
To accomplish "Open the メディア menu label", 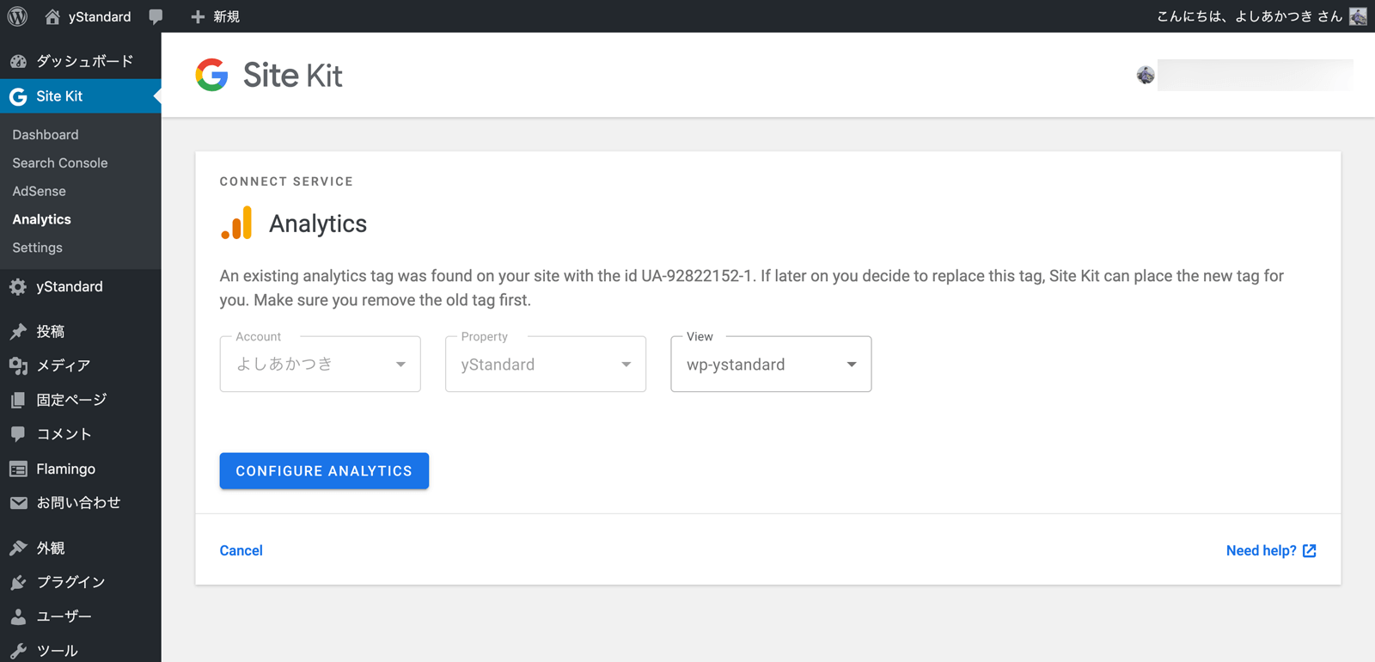I will [64, 365].
